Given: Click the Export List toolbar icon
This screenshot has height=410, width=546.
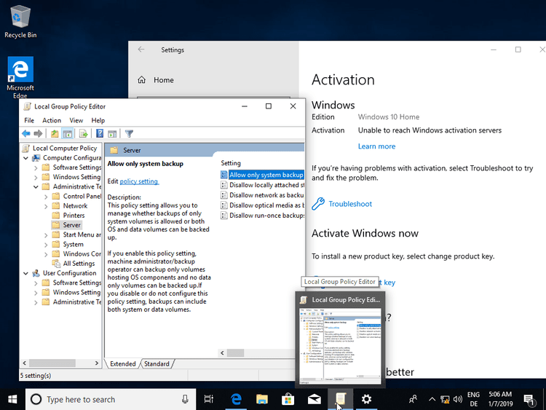Looking at the screenshot, I should coord(84,133).
